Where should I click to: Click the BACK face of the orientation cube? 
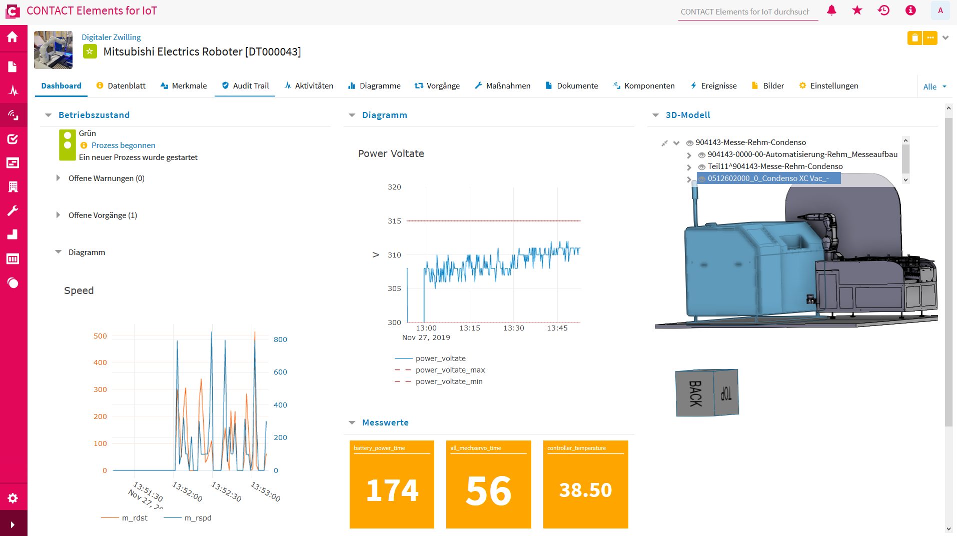(695, 393)
